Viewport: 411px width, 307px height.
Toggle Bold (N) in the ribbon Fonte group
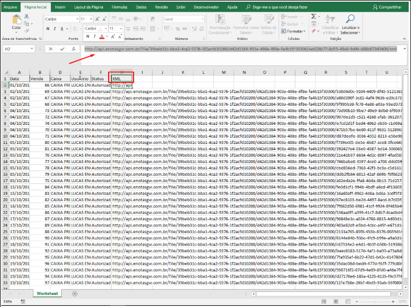pyautogui.click(x=48, y=28)
